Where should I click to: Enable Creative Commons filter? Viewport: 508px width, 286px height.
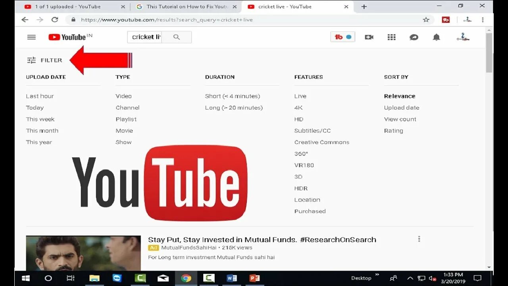point(322,142)
